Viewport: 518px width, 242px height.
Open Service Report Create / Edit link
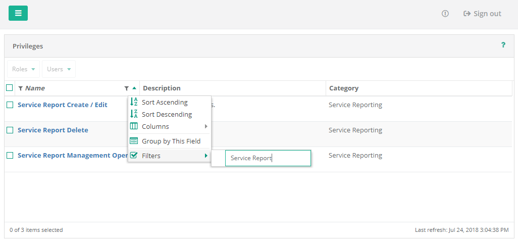[x=63, y=105]
